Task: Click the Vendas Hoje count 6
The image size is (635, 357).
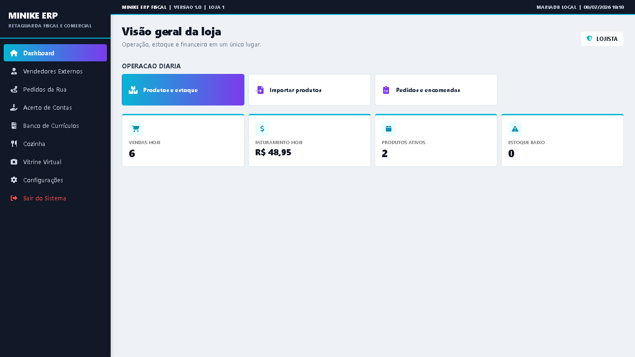Action: pos(132,153)
